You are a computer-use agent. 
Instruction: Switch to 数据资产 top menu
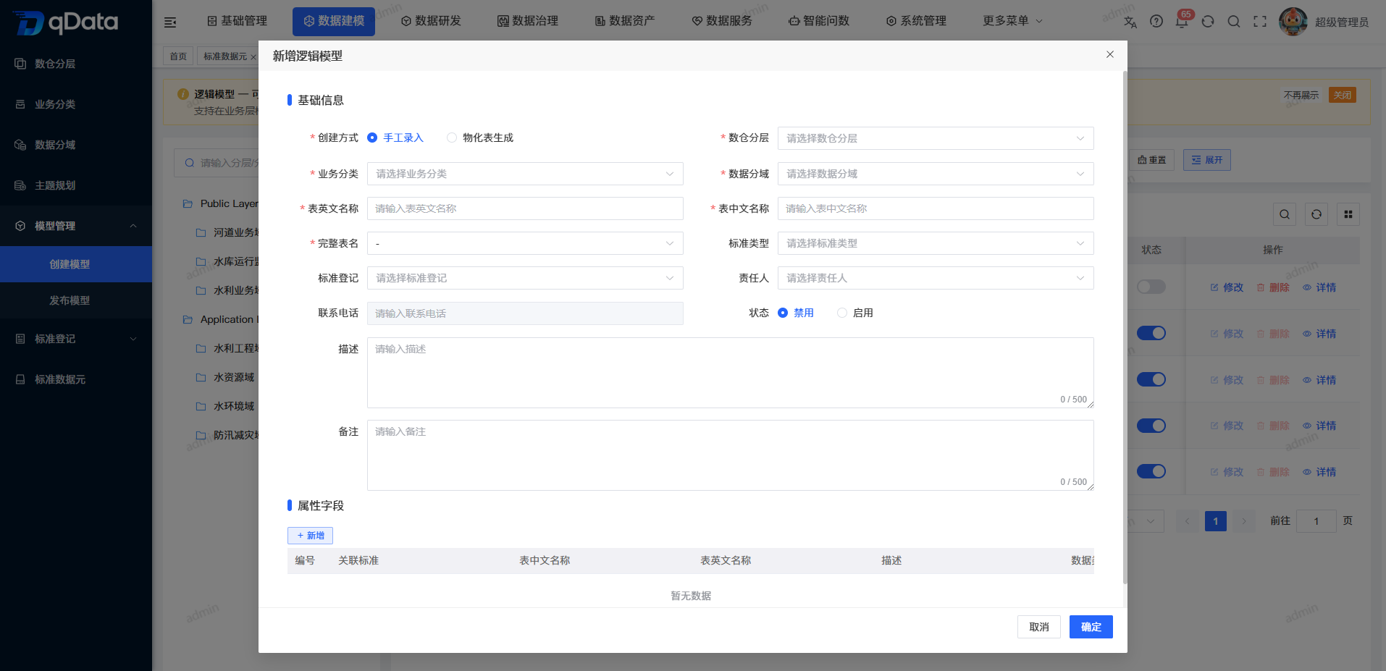625,21
